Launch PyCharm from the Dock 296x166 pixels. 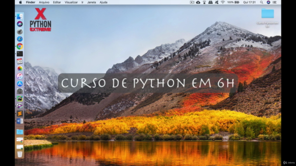point(19,98)
